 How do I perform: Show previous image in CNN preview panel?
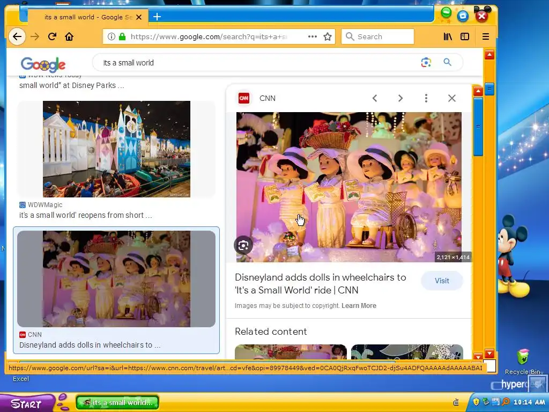[375, 98]
